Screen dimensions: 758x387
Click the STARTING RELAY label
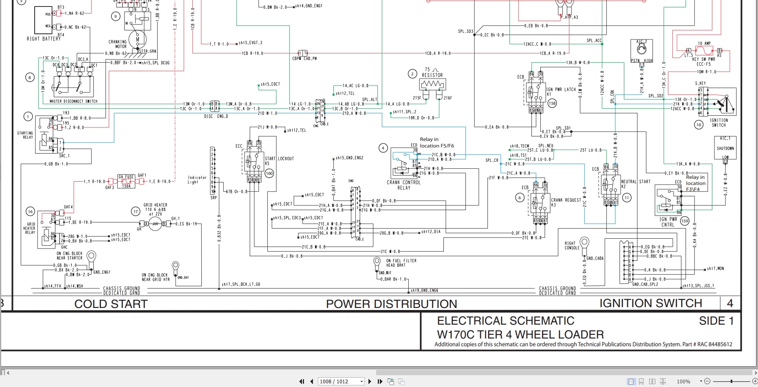point(25,135)
